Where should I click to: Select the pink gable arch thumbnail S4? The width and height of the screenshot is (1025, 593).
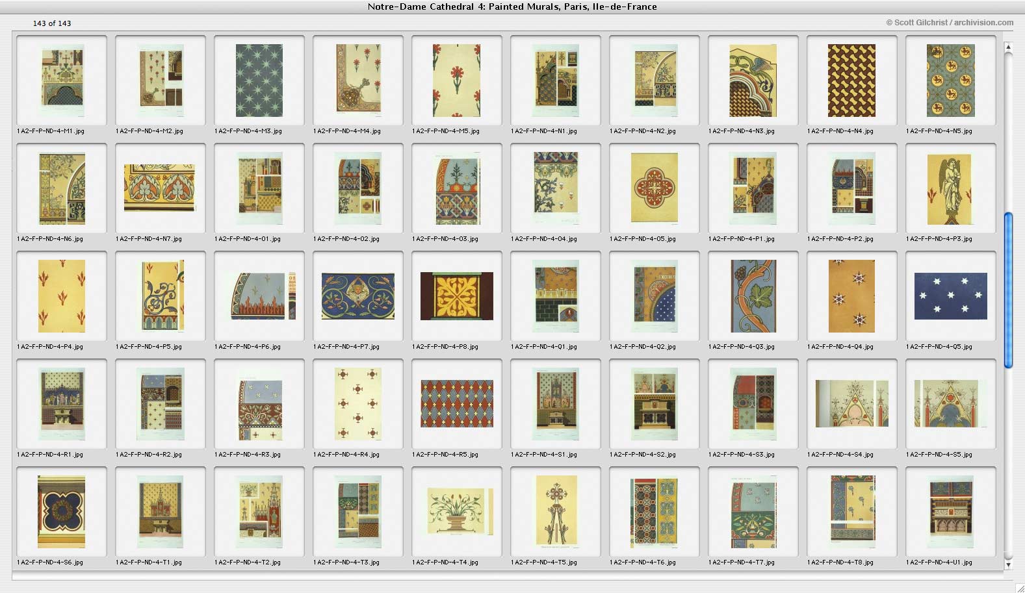pyautogui.click(x=852, y=404)
